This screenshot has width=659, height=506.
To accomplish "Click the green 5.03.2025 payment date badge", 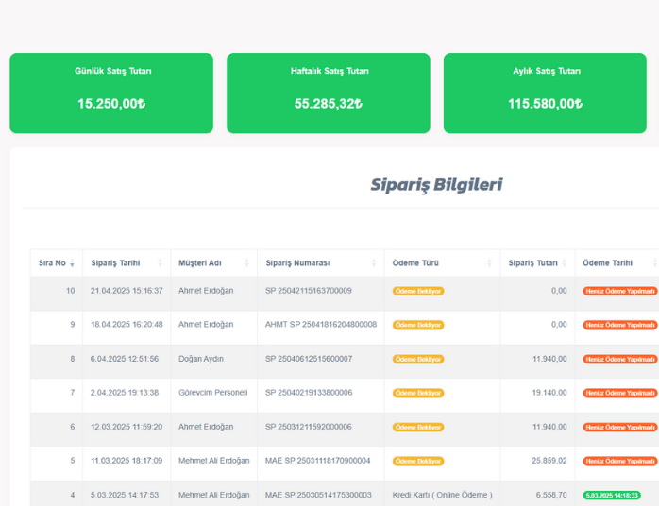I will point(611,495).
